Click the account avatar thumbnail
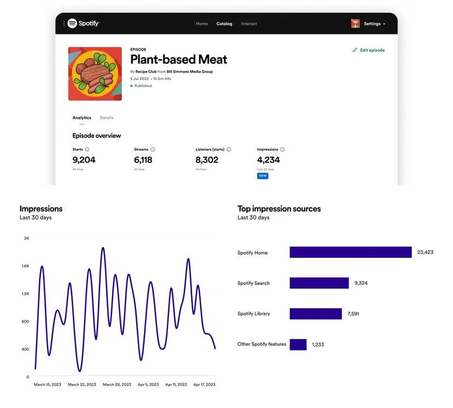The width and height of the screenshot is (453, 408). (356, 24)
